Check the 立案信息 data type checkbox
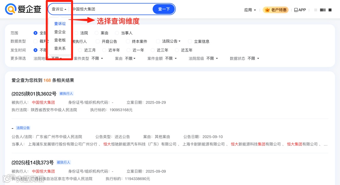The height and width of the screenshot is (185, 340). pyautogui.click(x=190, y=41)
